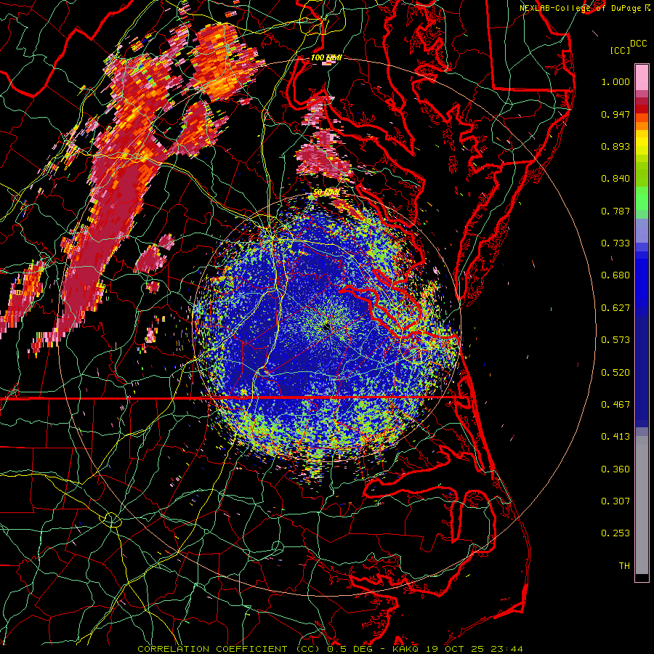Select the 0.840 scale value

click(615, 179)
